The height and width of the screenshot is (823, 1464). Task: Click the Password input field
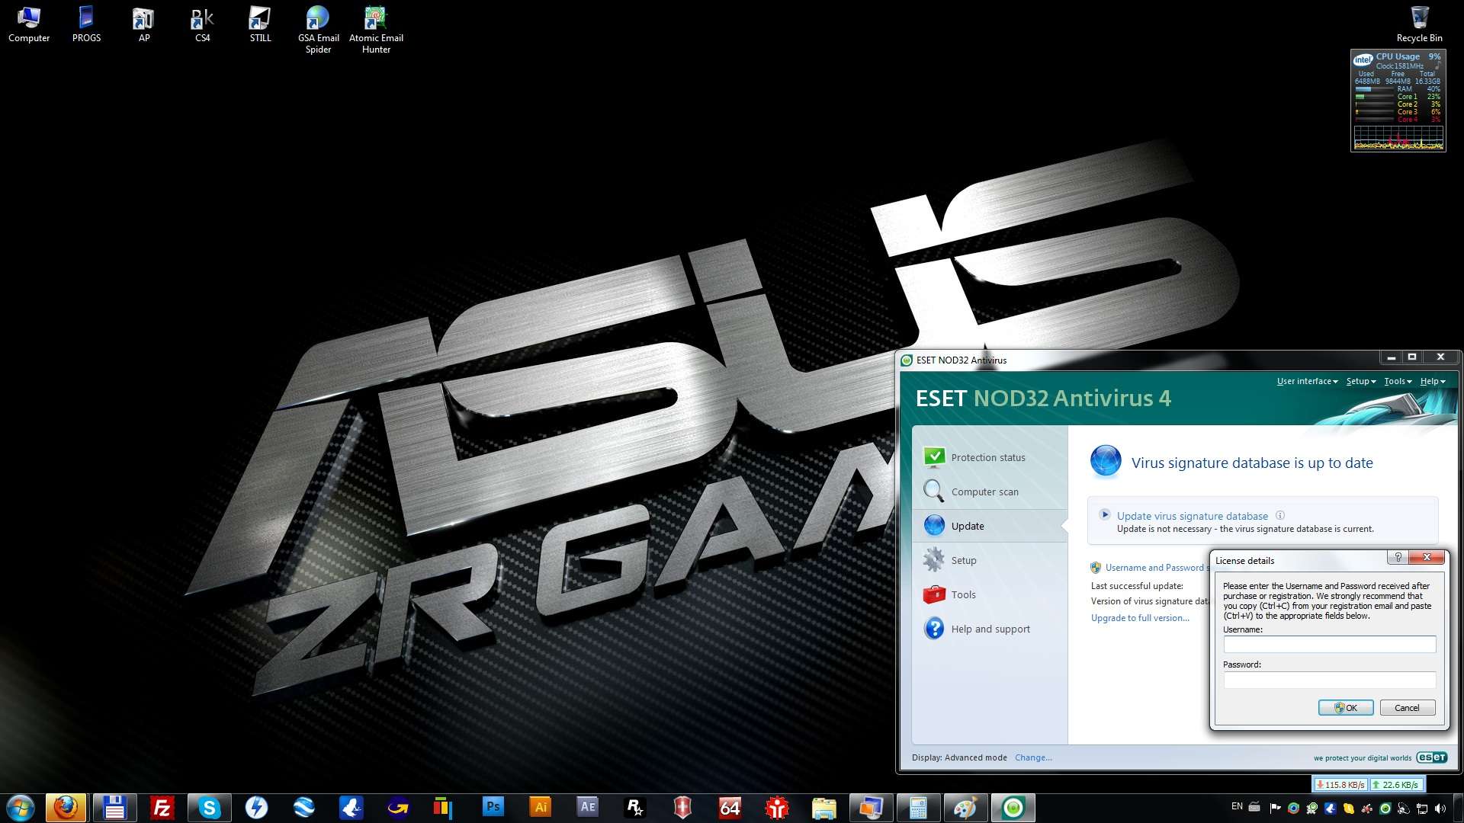point(1329,680)
